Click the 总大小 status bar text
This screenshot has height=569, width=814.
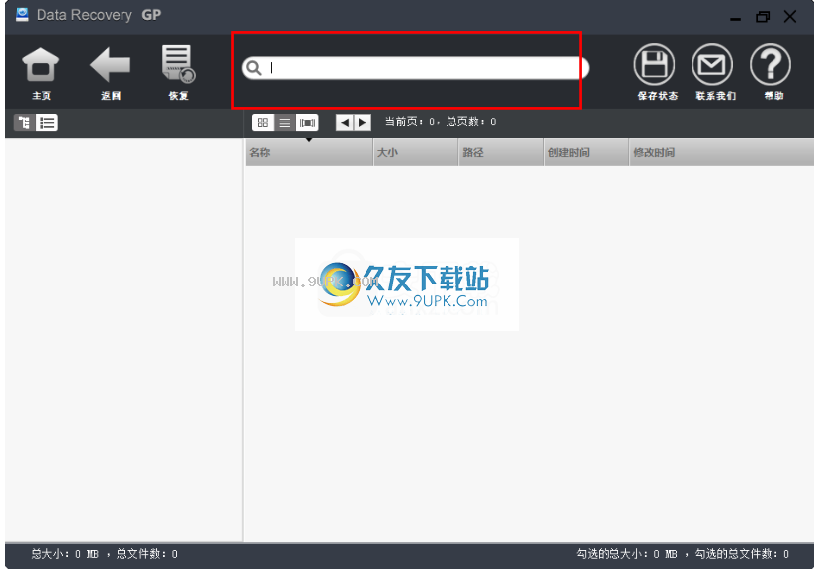coord(105,554)
